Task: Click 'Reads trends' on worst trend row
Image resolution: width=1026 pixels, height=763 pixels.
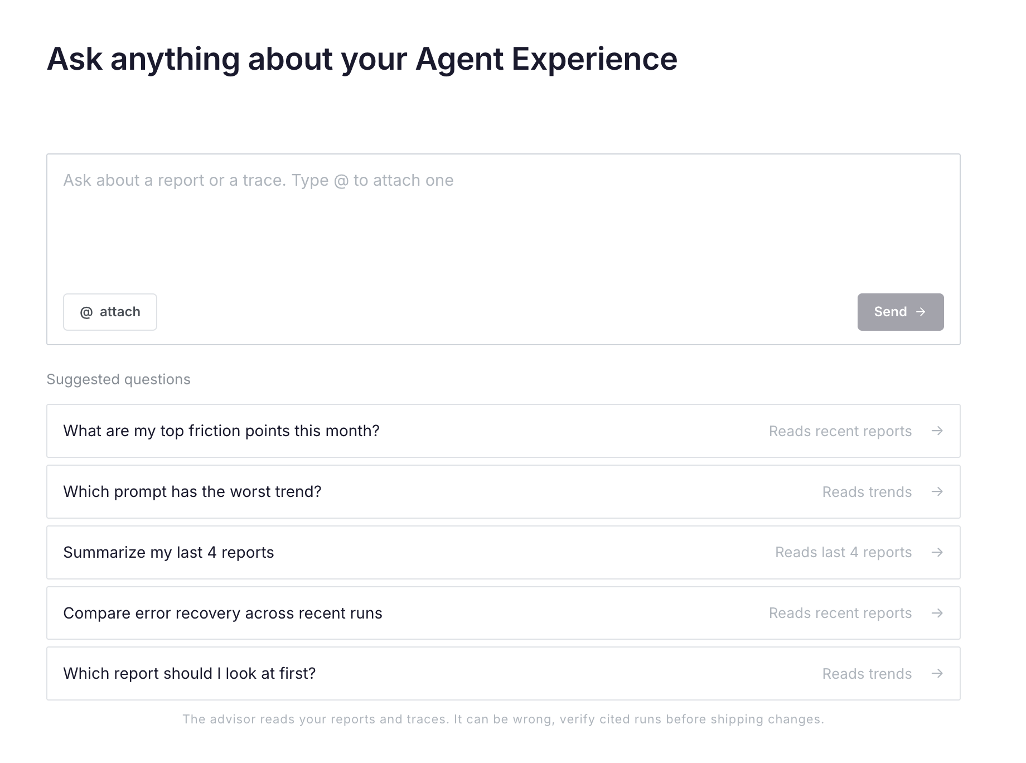Action: click(867, 492)
